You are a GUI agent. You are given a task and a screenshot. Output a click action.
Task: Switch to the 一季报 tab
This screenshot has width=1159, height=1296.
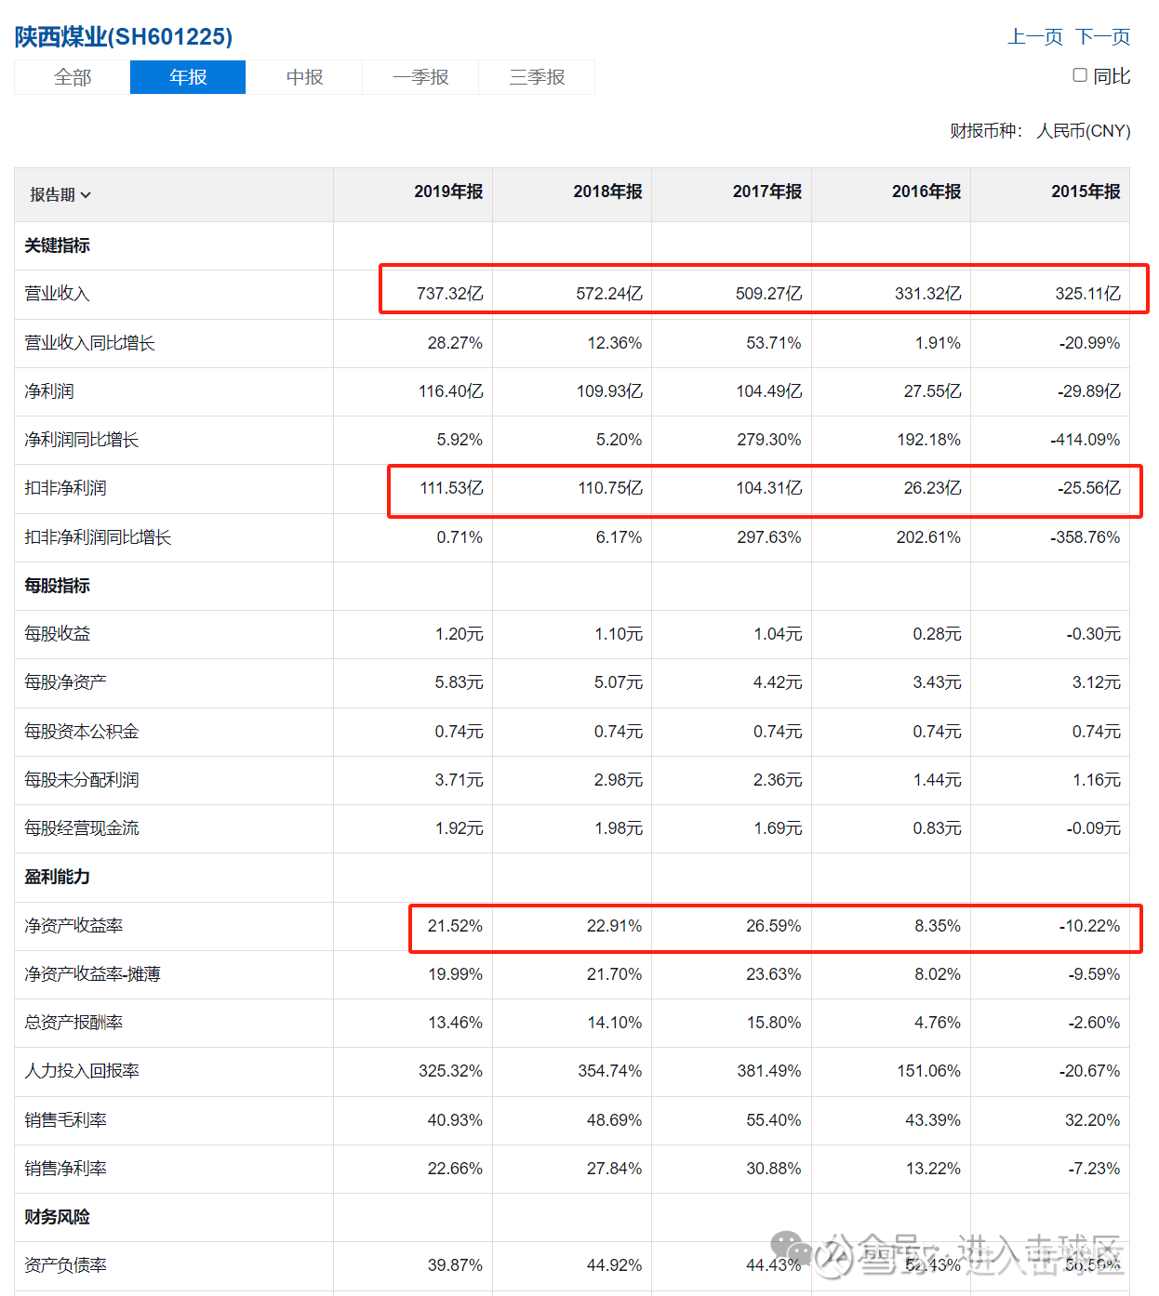(x=420, y=77)
